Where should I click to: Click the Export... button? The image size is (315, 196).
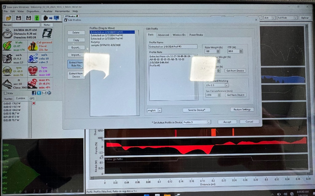(76, 48)
